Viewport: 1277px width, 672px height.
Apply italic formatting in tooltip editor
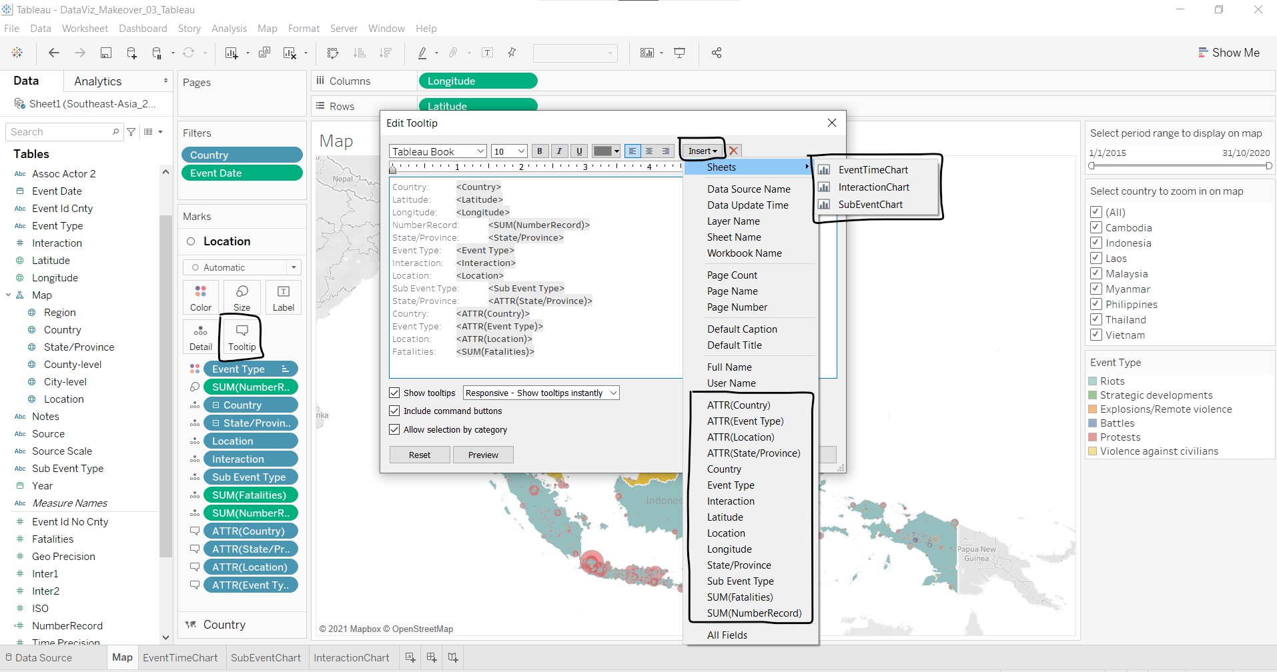pos(559,151)
